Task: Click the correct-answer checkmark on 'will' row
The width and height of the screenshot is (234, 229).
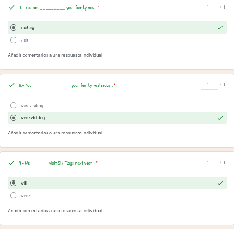Action: coord(220,183)
